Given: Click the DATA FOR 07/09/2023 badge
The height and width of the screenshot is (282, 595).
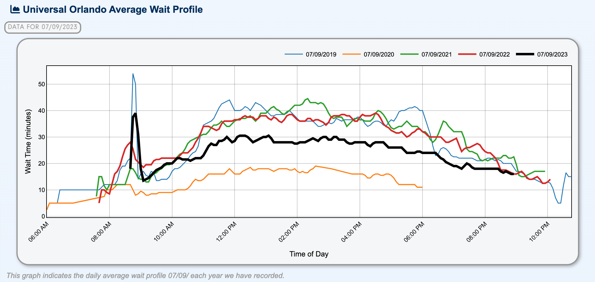Looking at the screenshot, I should [43, 27].
